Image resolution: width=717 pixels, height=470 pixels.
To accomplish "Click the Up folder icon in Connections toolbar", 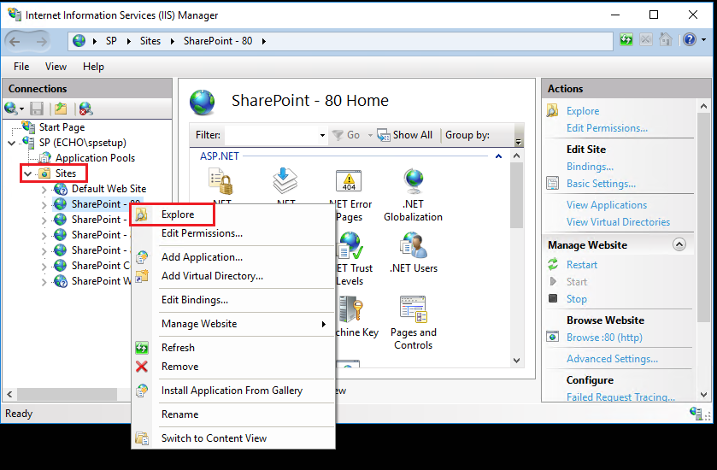I will 61,109.
